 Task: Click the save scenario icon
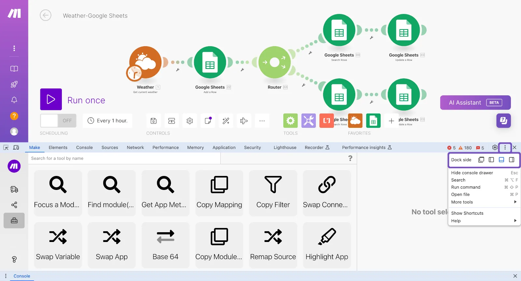154,121
